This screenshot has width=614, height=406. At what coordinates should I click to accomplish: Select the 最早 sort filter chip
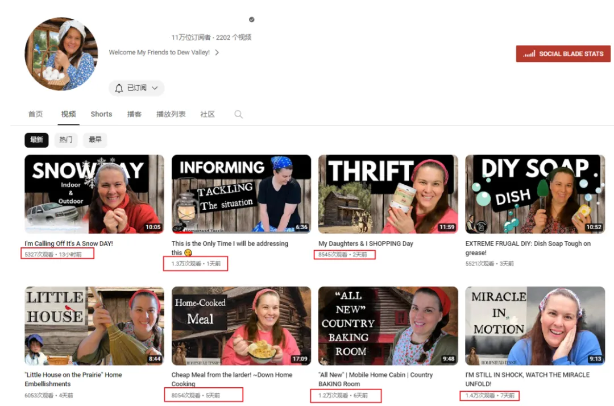pos(95,140)
